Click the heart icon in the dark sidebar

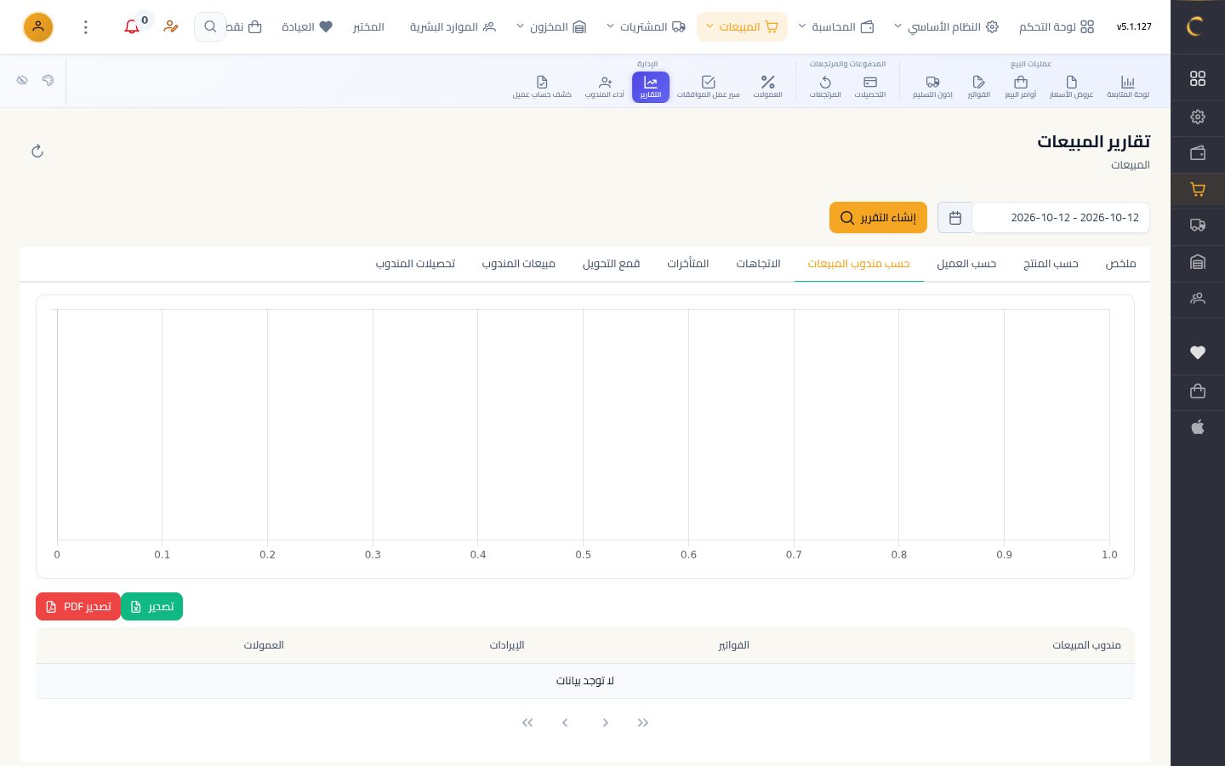[x=1198, y=352]
